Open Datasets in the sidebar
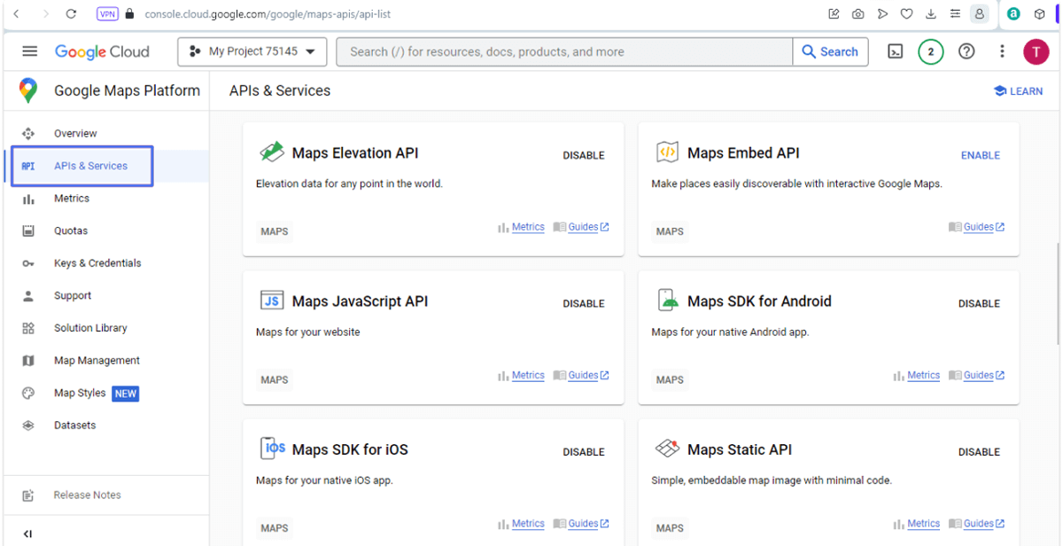Image resolution: width=1063 pixels, height=546 pixels. [x=74, y=425]
